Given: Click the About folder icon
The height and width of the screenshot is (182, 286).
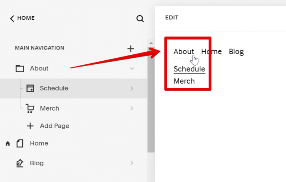Looking at the screenshot, I should tap(20, 68).
